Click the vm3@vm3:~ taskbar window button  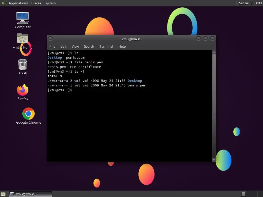[x=30, y=194]
